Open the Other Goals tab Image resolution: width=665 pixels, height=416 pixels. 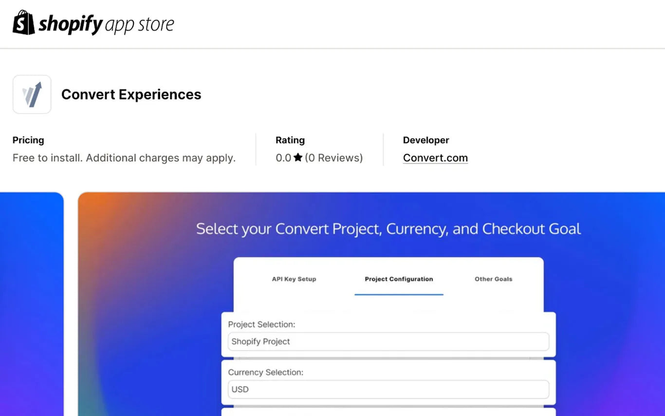tap(494, 279)
